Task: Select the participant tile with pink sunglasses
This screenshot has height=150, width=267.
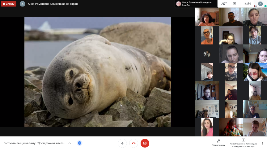Action: 255,72
